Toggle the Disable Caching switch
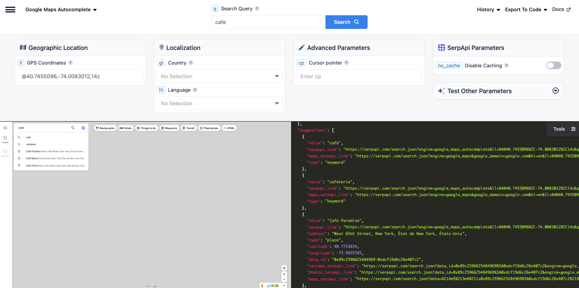The height and width of the screenshot is (288, 579). click(554, 65)
